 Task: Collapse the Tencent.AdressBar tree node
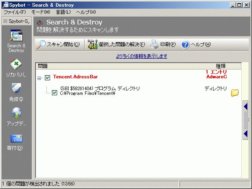tap(39, 78)
